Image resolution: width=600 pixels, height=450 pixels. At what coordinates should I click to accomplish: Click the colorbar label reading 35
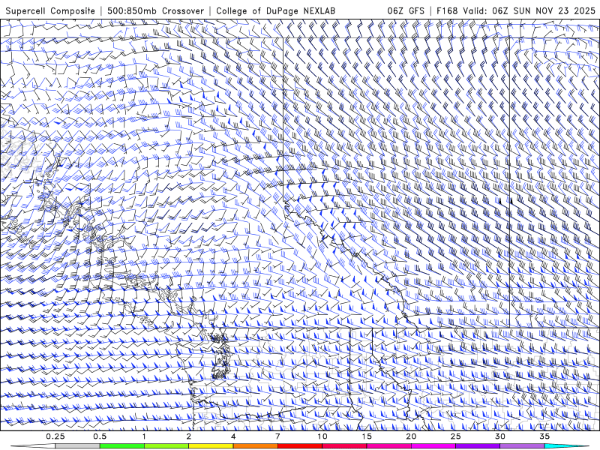coord(544,436)
